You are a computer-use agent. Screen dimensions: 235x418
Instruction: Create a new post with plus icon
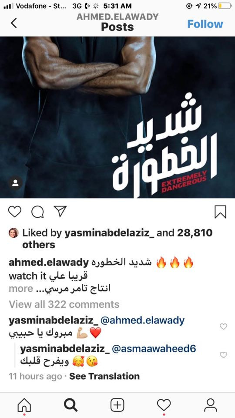tap(117, 405)
